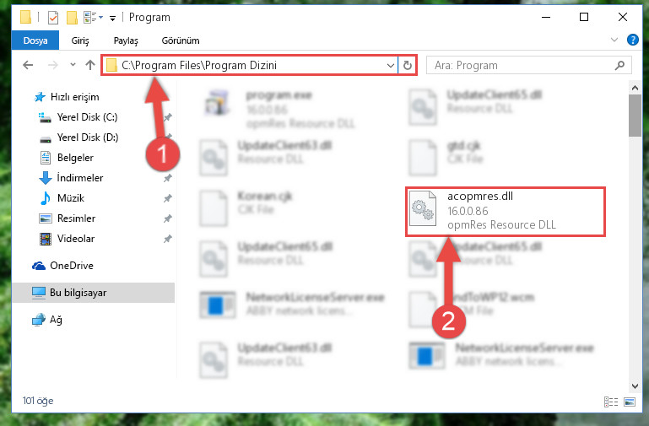Switch to large thumbnails view icon
The height and width of the screenshot is (426, 649).
click(x=630, y=402)
